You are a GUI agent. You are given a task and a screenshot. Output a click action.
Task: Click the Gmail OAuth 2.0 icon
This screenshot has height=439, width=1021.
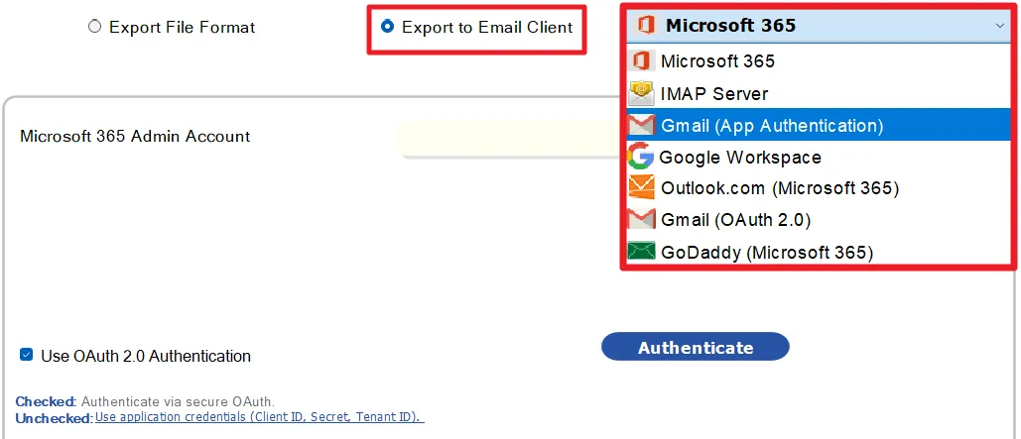(x=641, y=219)
